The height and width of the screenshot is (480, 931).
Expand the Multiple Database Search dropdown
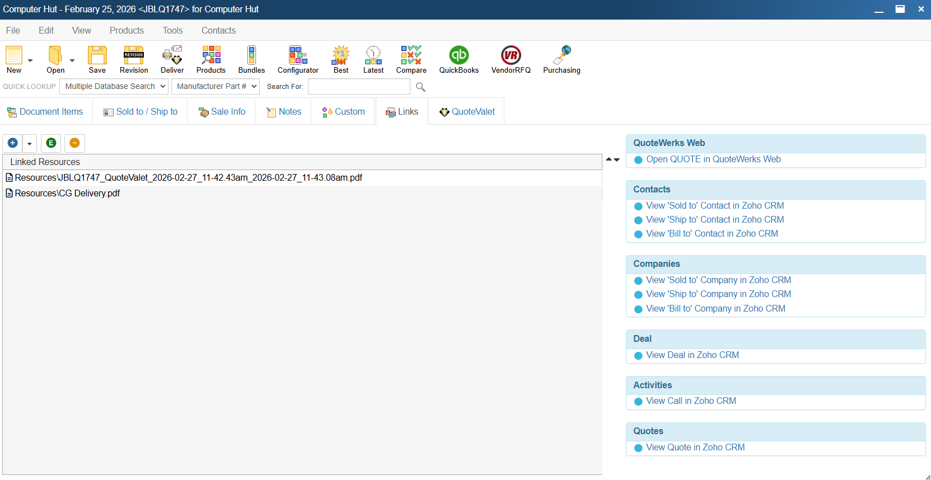click(114, 87)
